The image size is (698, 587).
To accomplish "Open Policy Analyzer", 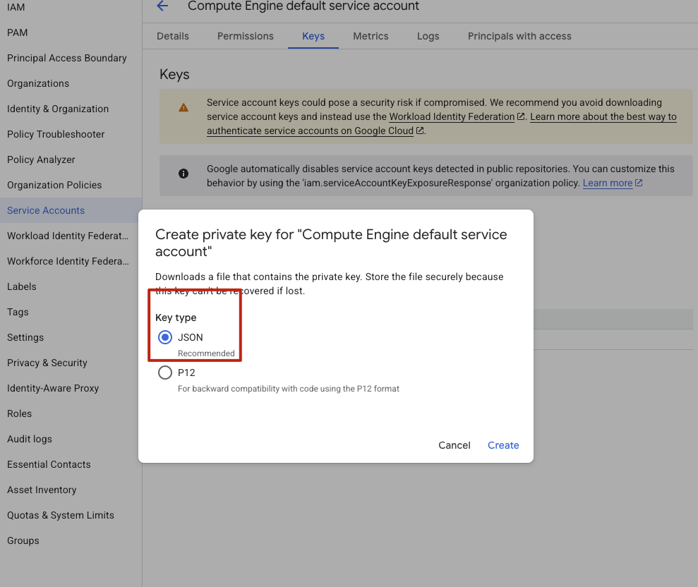I will (41, 159).
